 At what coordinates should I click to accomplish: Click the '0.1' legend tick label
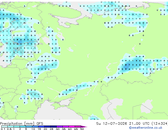tap(3, 129)
